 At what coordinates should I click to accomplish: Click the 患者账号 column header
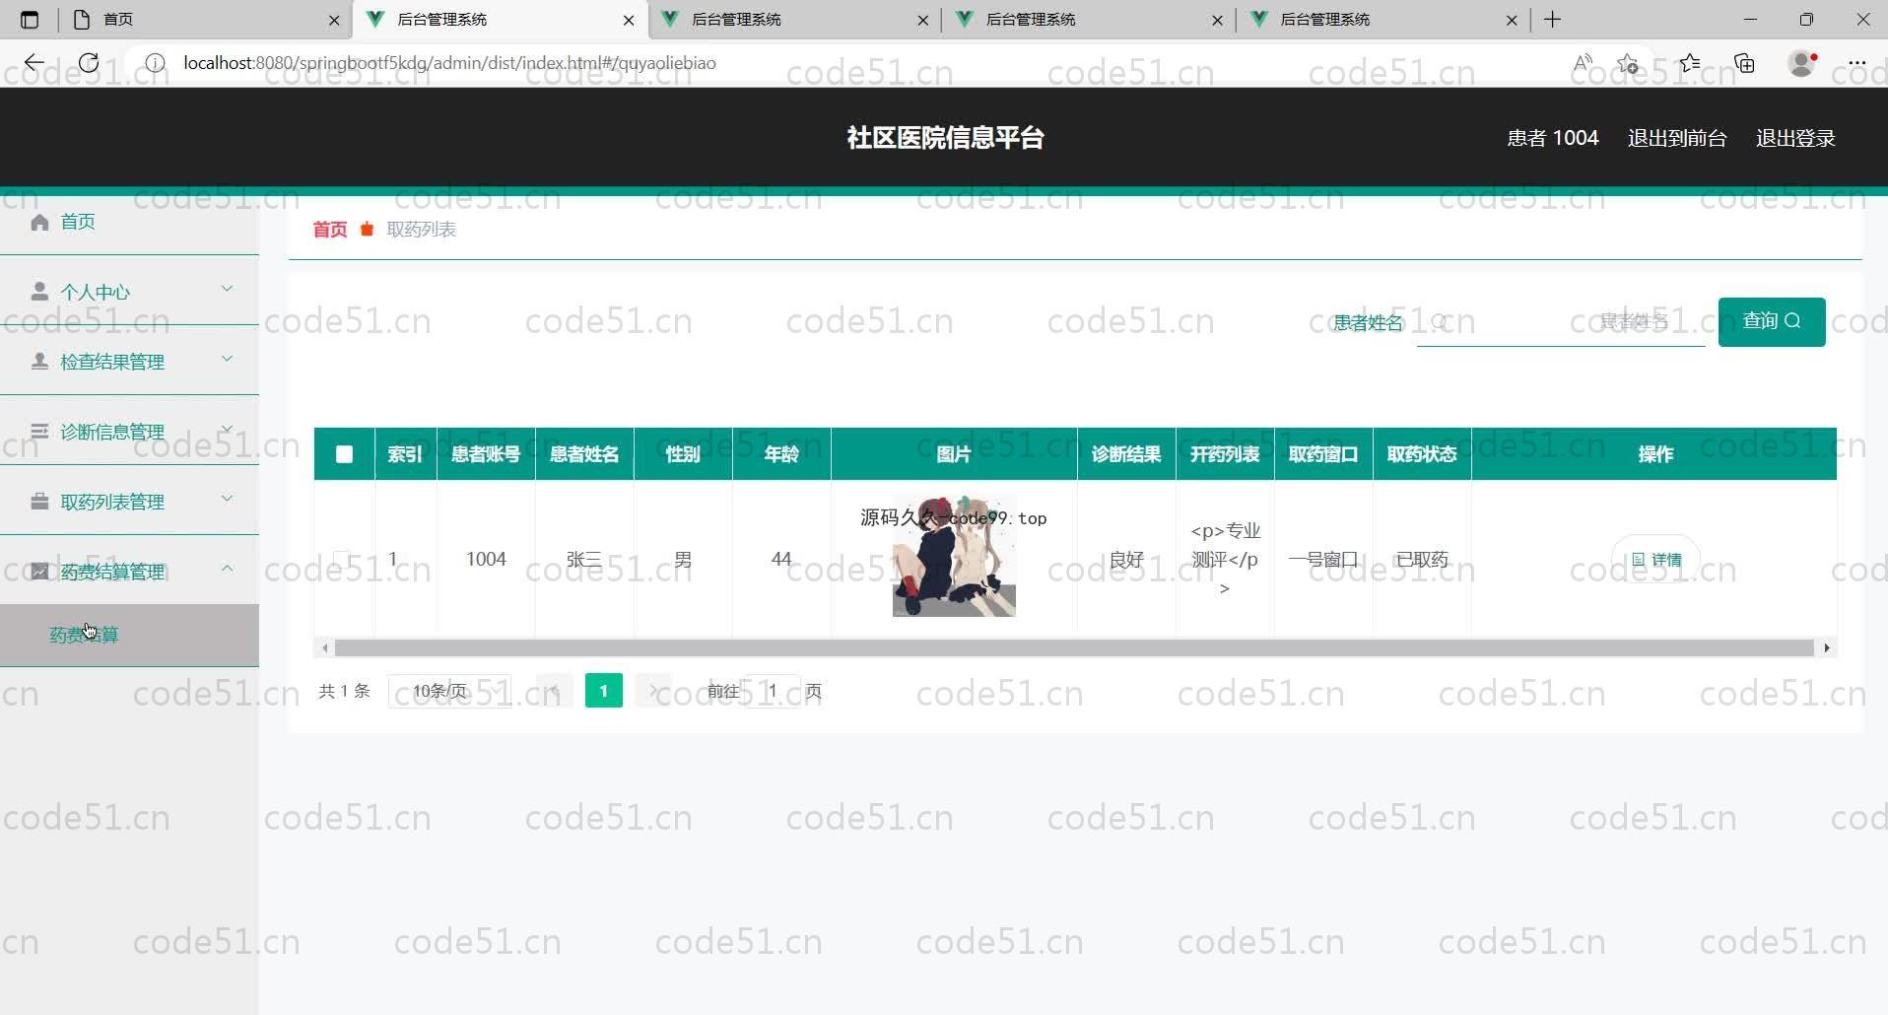click(x=486, y=454)
